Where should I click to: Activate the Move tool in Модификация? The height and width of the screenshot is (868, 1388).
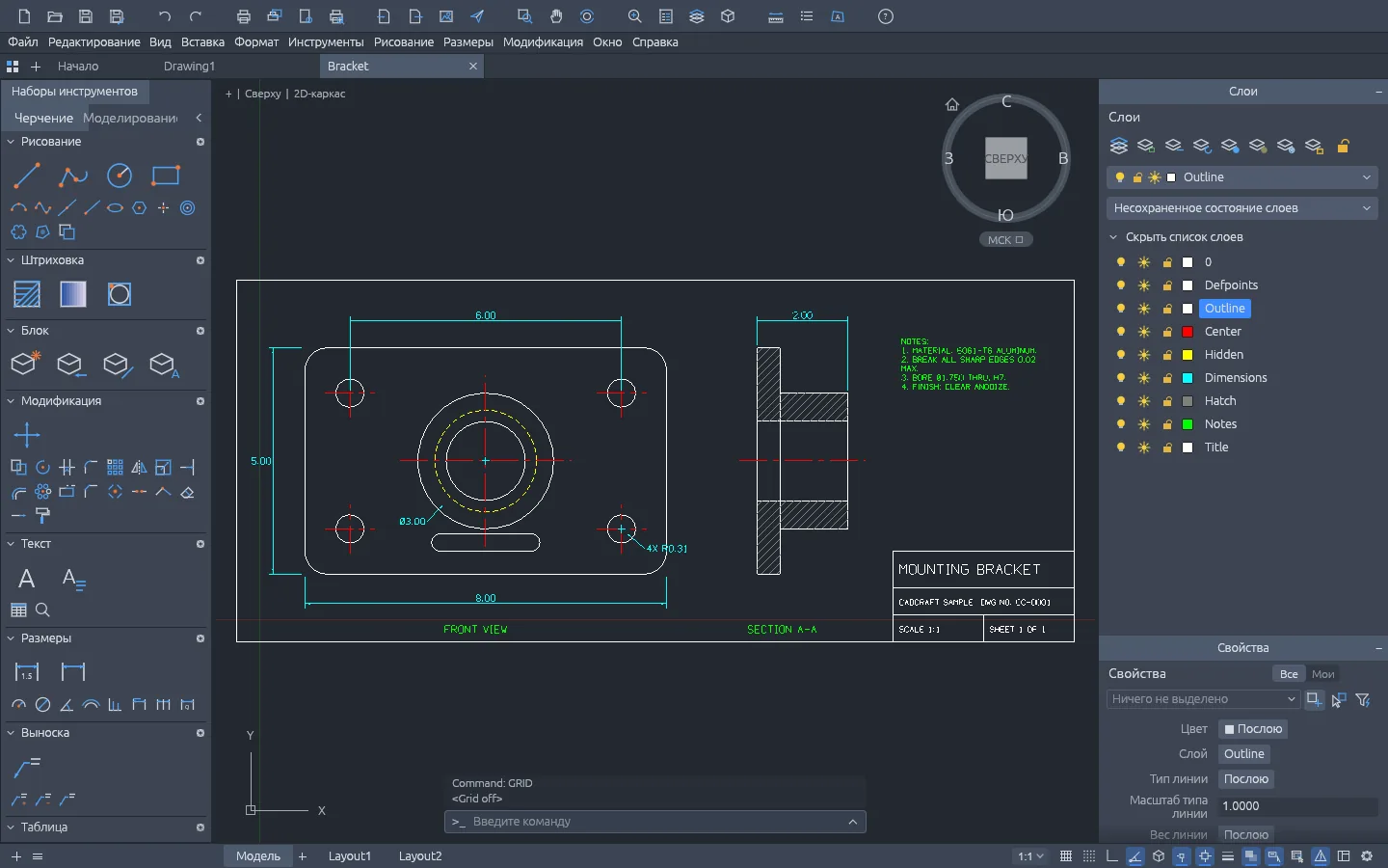(27, 435)
